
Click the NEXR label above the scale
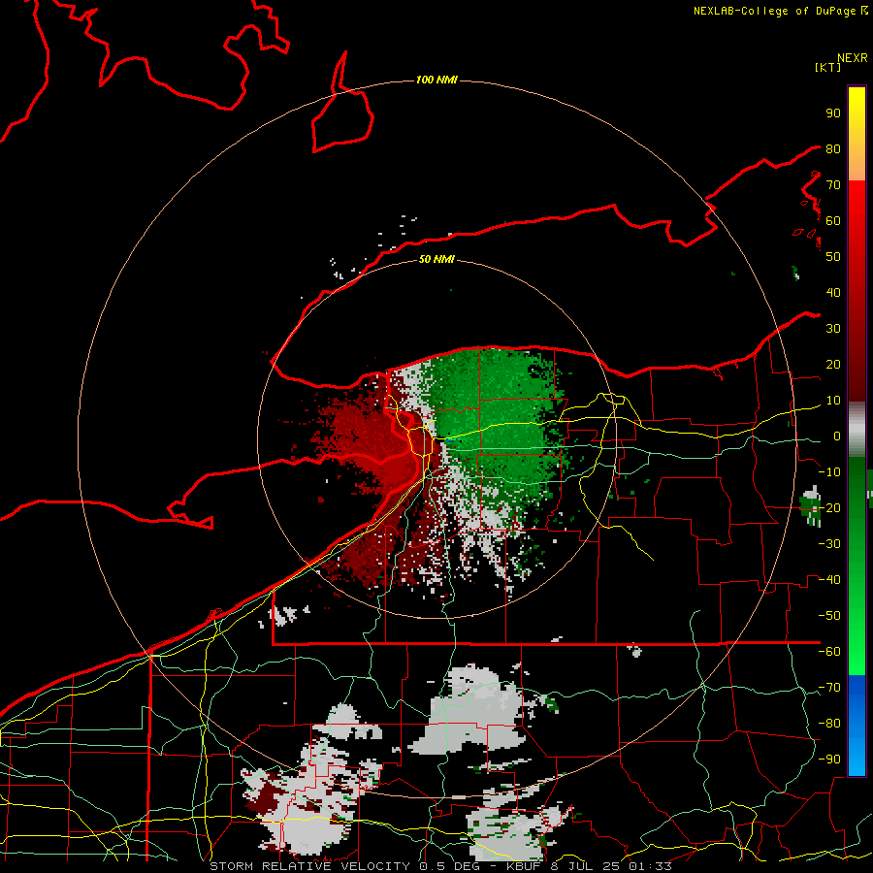pyautogui.click(x=853, y=58)
